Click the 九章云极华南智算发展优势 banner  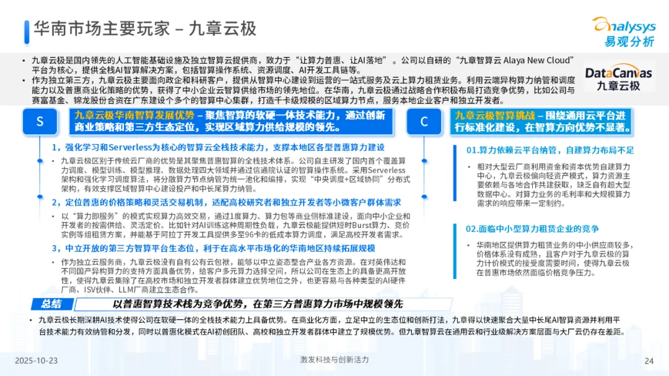231,121
